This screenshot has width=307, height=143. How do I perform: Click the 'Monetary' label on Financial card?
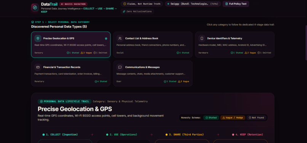39,82
